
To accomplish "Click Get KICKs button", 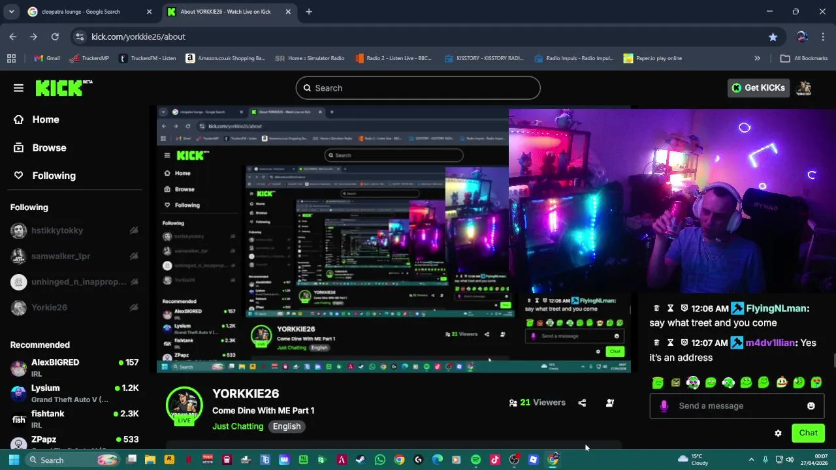I will 758,88.
